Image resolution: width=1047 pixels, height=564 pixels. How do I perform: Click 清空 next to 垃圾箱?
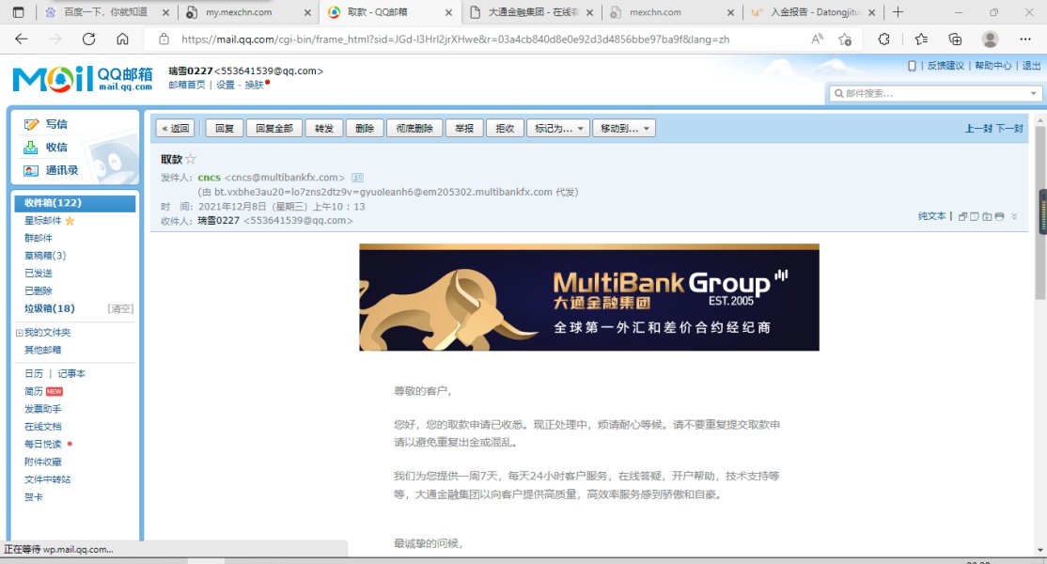(x=121, y=309)
